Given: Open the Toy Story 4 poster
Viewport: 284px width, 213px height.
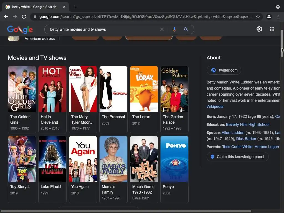Looking at the screenshot, I should click(22, 159).
